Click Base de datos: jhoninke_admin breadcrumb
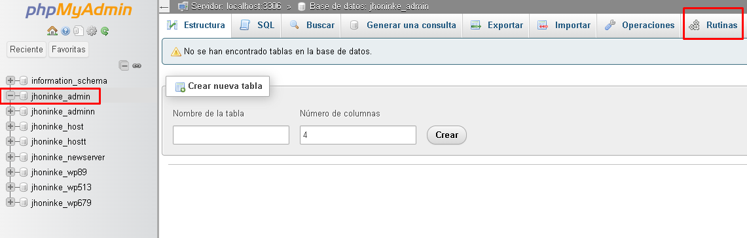 point(369,7)
